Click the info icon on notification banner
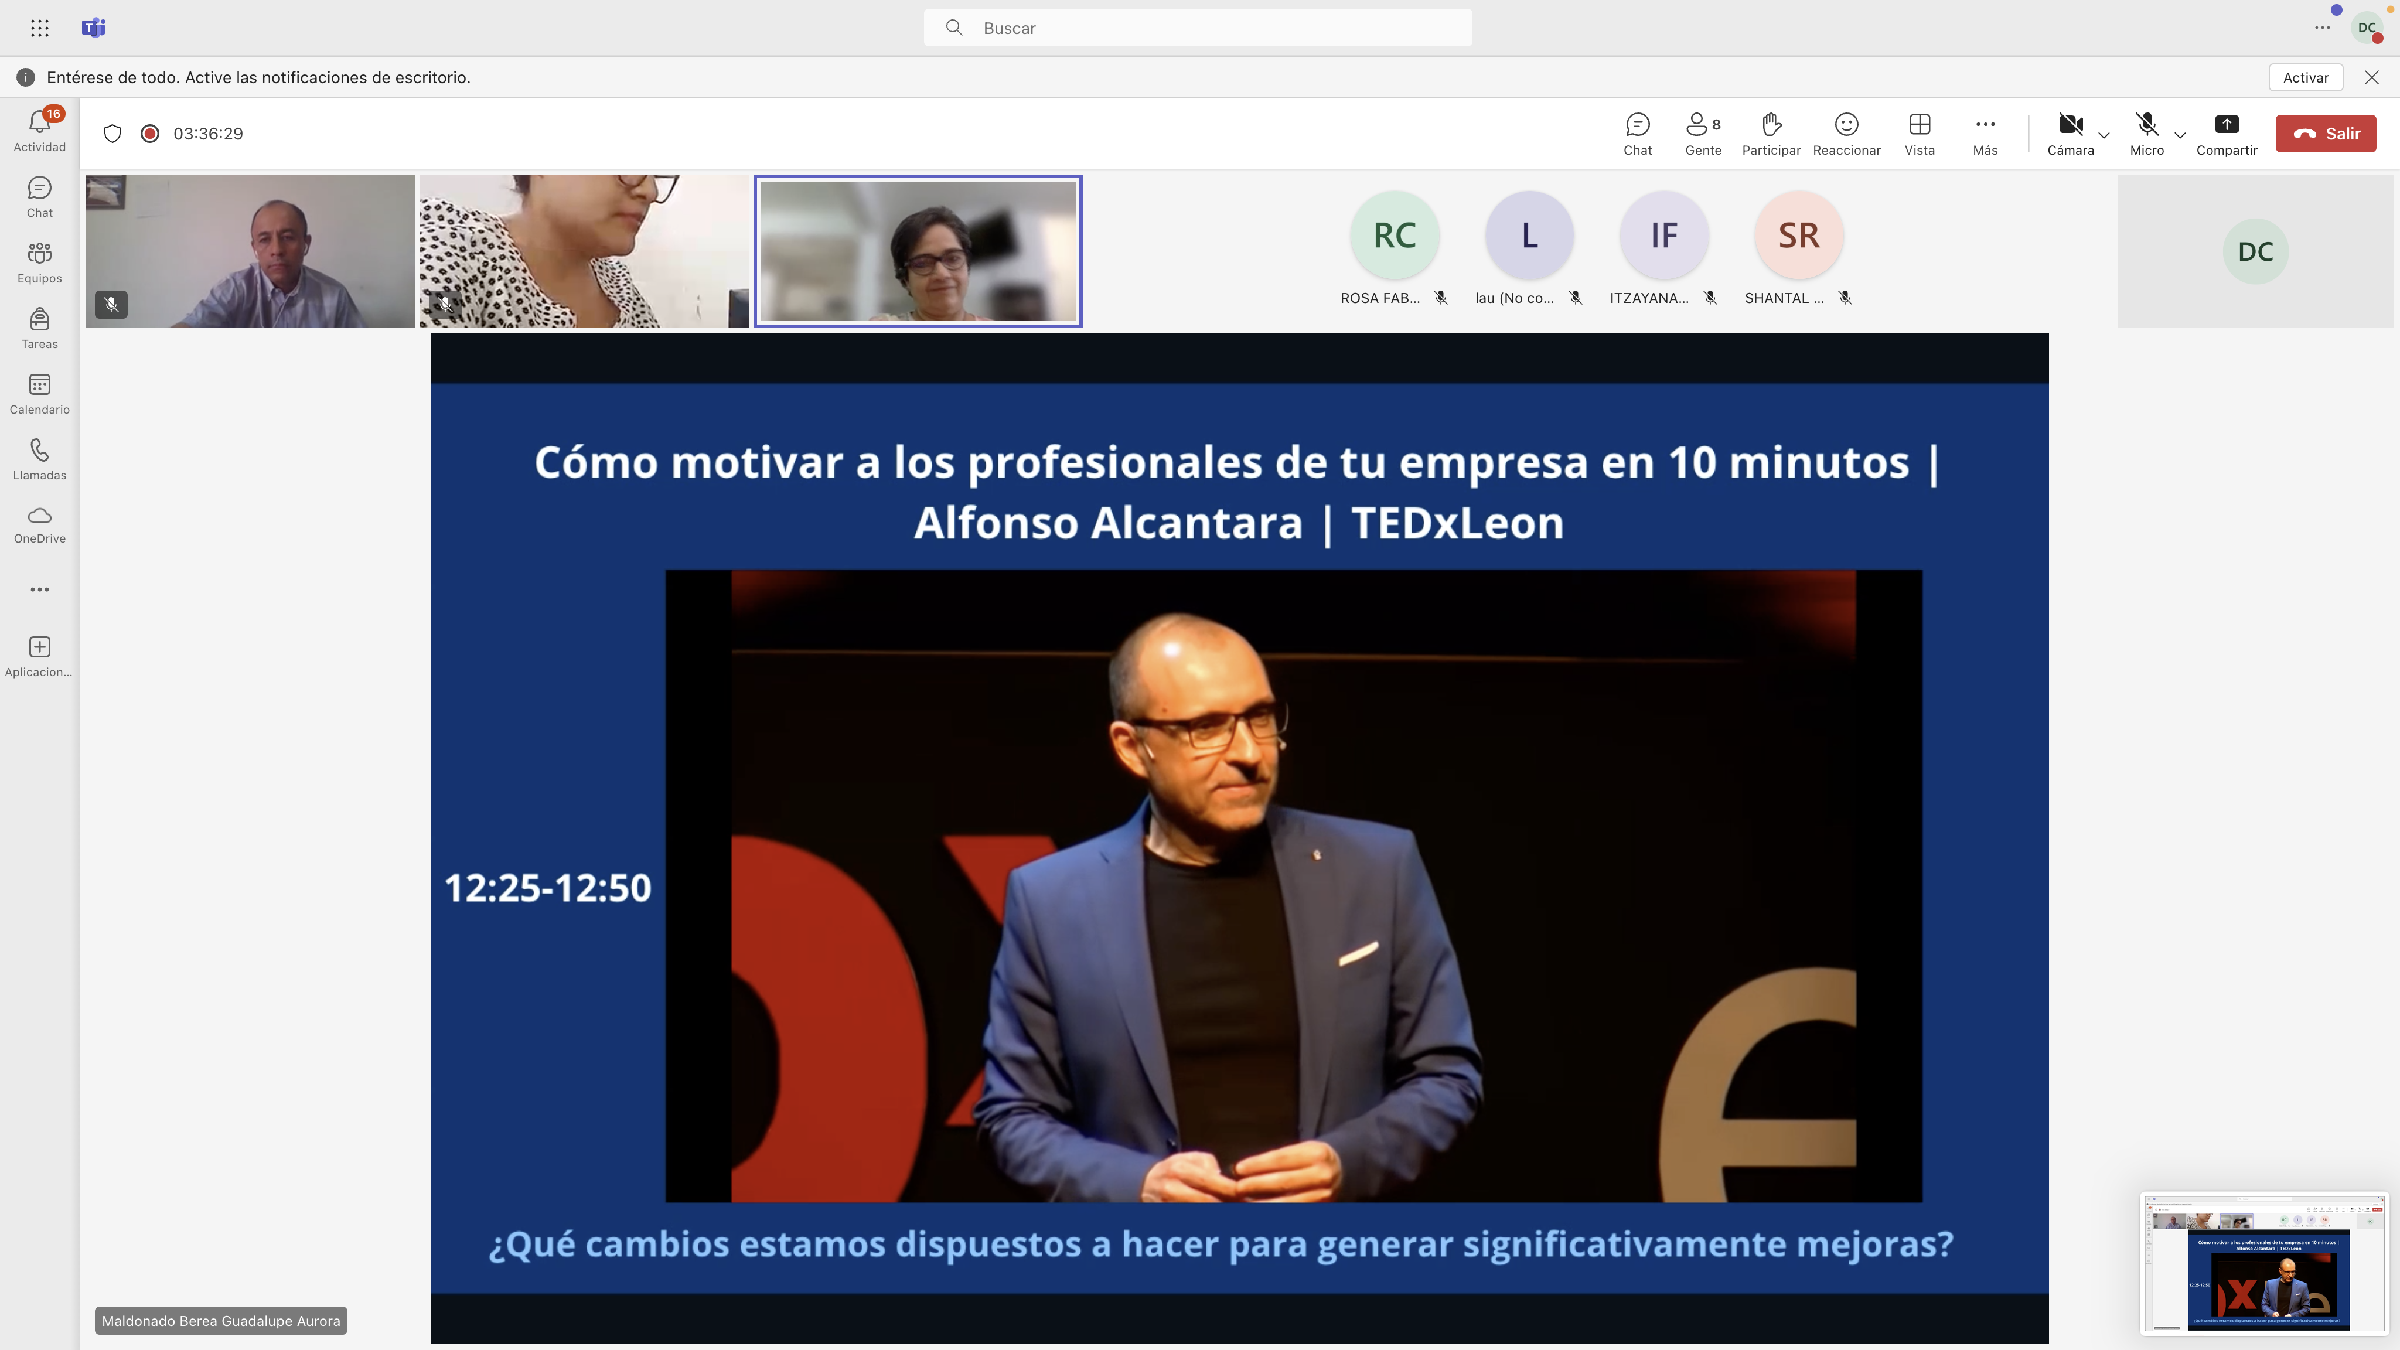2400x1350 pixels. click(26, 77)
